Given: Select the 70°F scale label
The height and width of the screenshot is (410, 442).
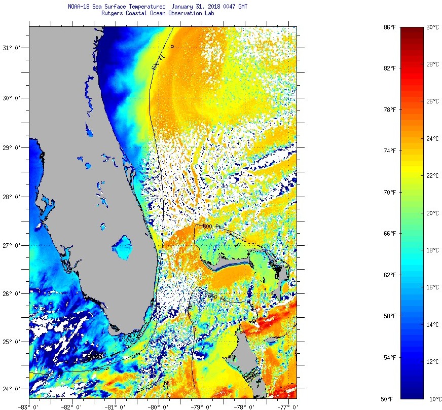Looking at the screenshot, I should 389,193.
